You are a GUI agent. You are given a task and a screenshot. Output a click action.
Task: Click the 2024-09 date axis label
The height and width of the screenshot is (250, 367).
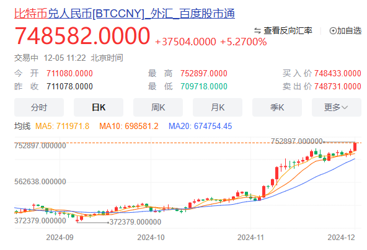tap(60, 238)
